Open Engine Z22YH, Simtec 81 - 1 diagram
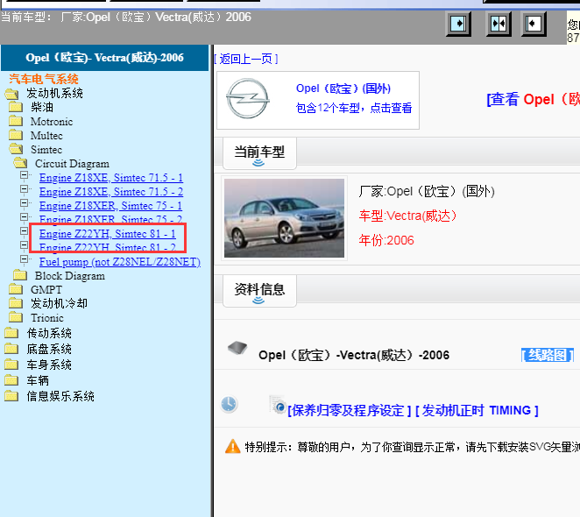 [107, 234]
